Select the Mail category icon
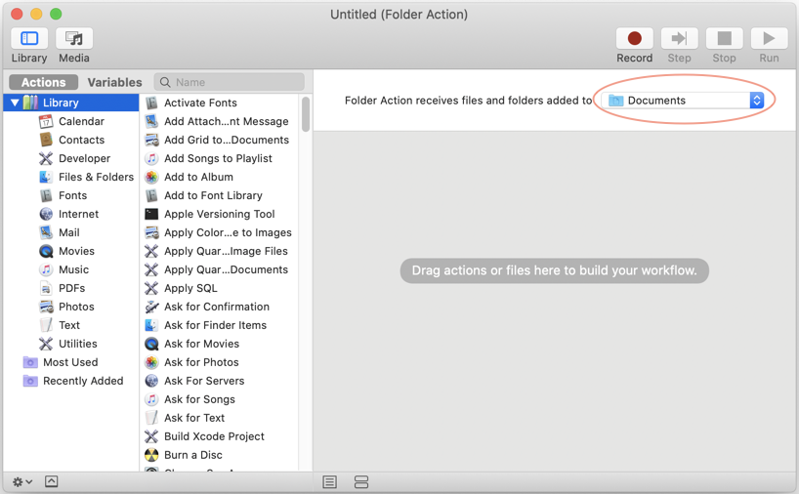799x494 pixels. (46, 232)
